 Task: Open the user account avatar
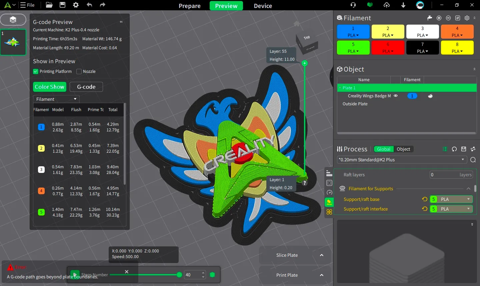point(420,5)
